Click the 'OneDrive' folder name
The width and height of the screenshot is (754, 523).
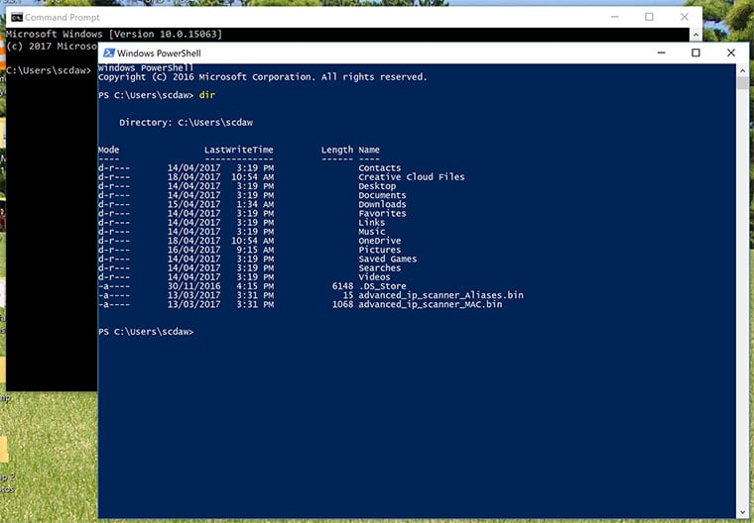[379, 241]
